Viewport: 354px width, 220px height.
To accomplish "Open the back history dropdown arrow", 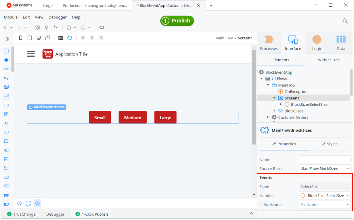I will tap(11, 27).
